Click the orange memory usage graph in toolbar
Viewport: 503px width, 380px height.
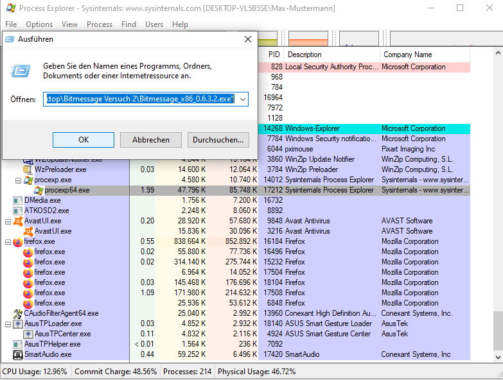pyautogui.click(x=308, y=39)
